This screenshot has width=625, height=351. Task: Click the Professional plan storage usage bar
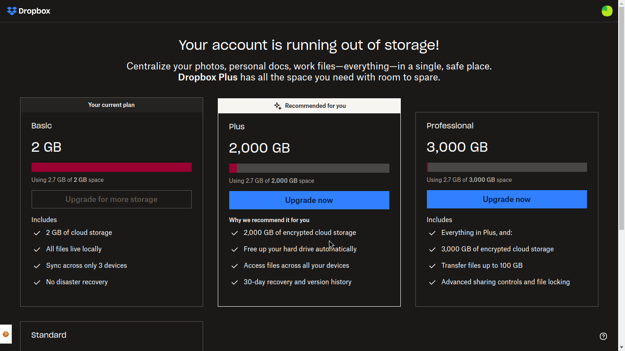pyautogui.click(x=506, y=167)
